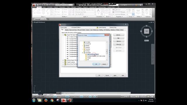
Task: Choose the Rotate tool in Modify panel
Action: pyautogui.click(x=65, y=10)
